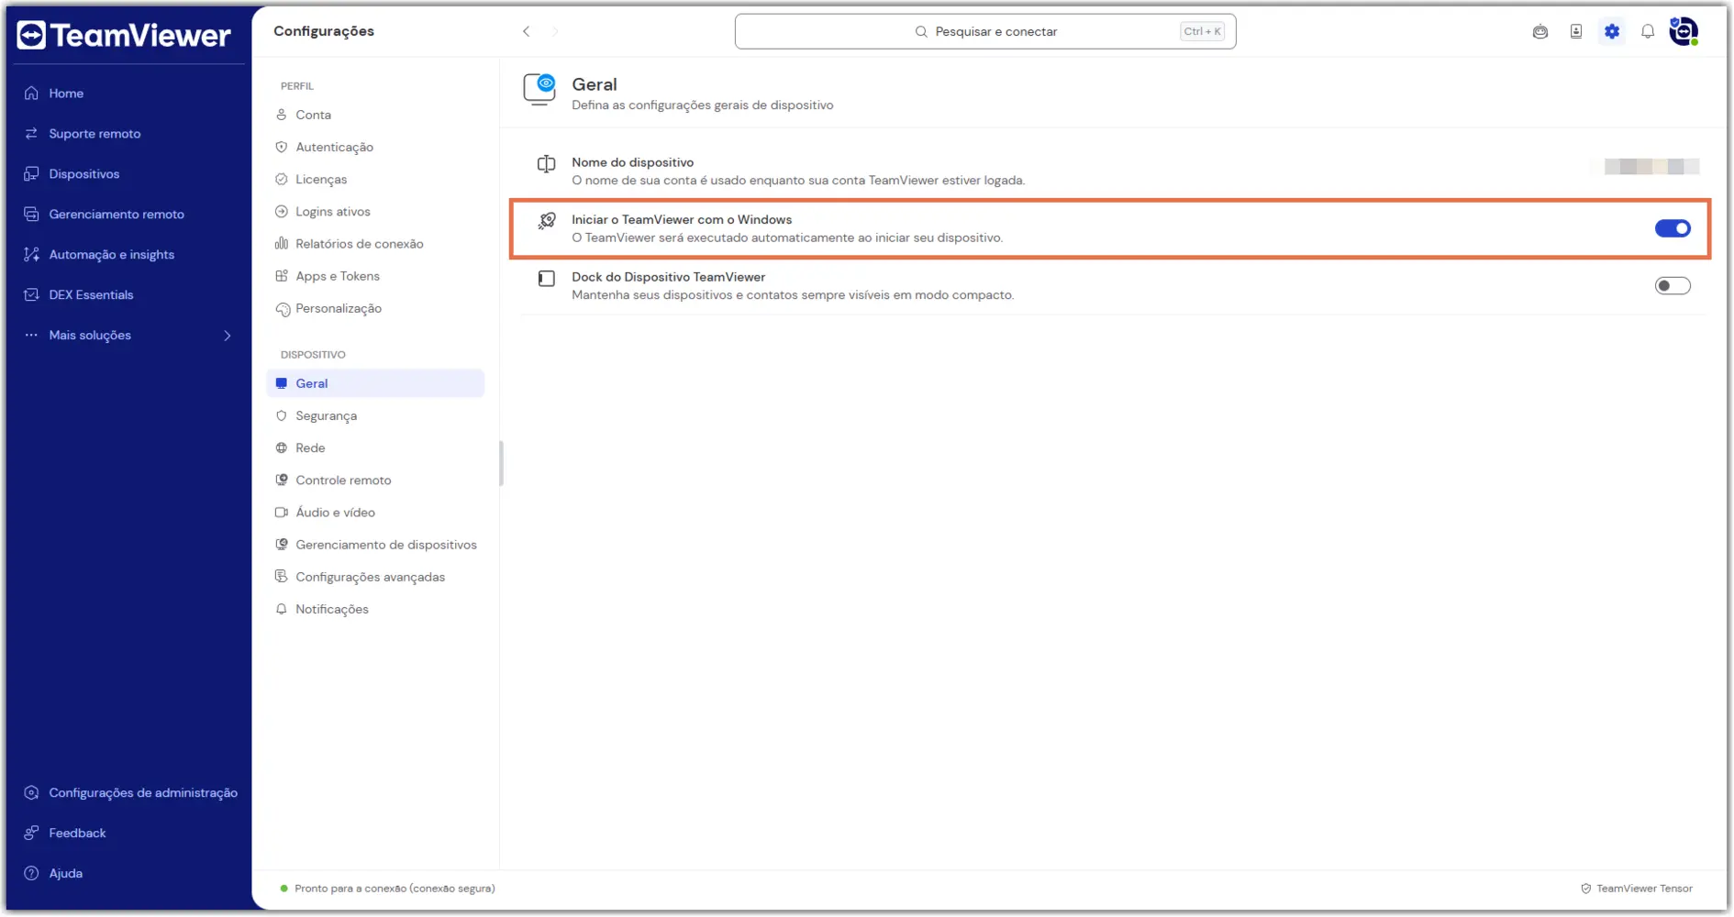Select Gerenciamento de dispositivos
Viewport: 1734px width, 917px height.
385,545
